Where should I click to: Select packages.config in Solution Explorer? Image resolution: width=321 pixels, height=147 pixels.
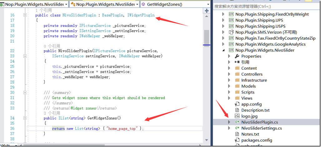257,140
